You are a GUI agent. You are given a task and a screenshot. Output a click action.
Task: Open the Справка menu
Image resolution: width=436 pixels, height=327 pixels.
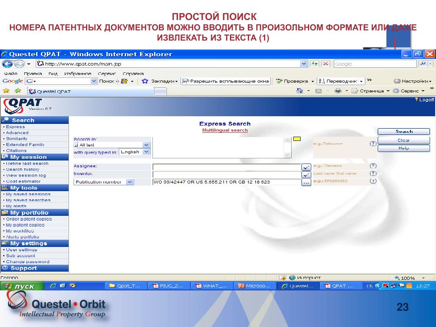(x=133, y=74)
